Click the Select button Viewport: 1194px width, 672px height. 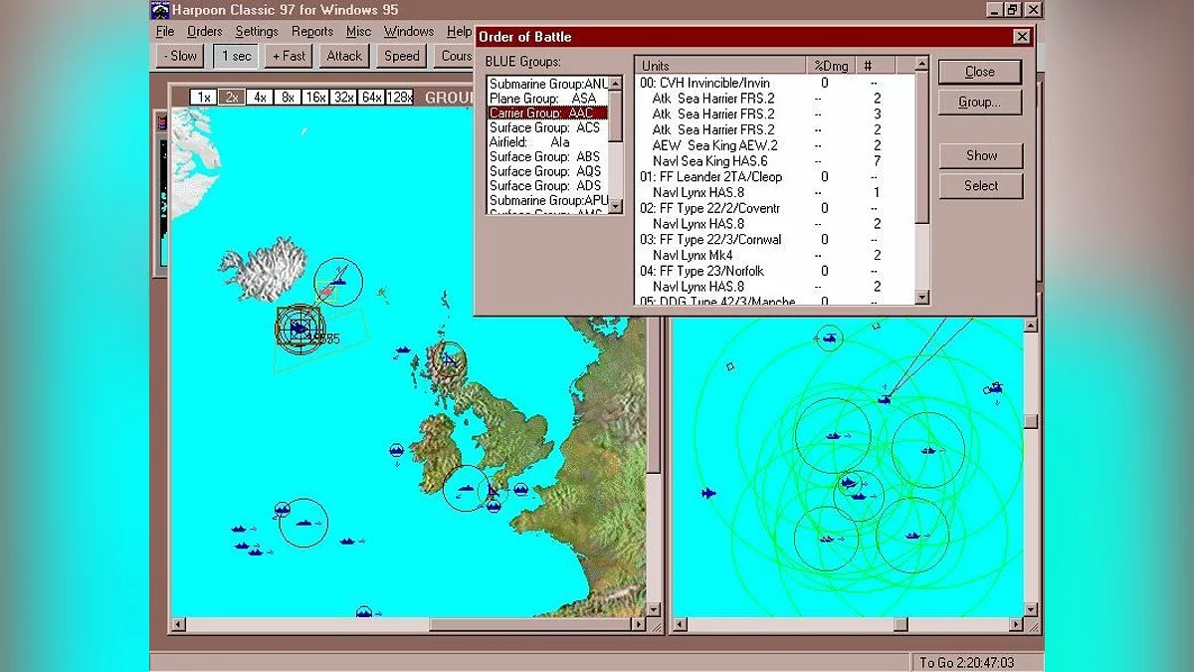[981, 185]
